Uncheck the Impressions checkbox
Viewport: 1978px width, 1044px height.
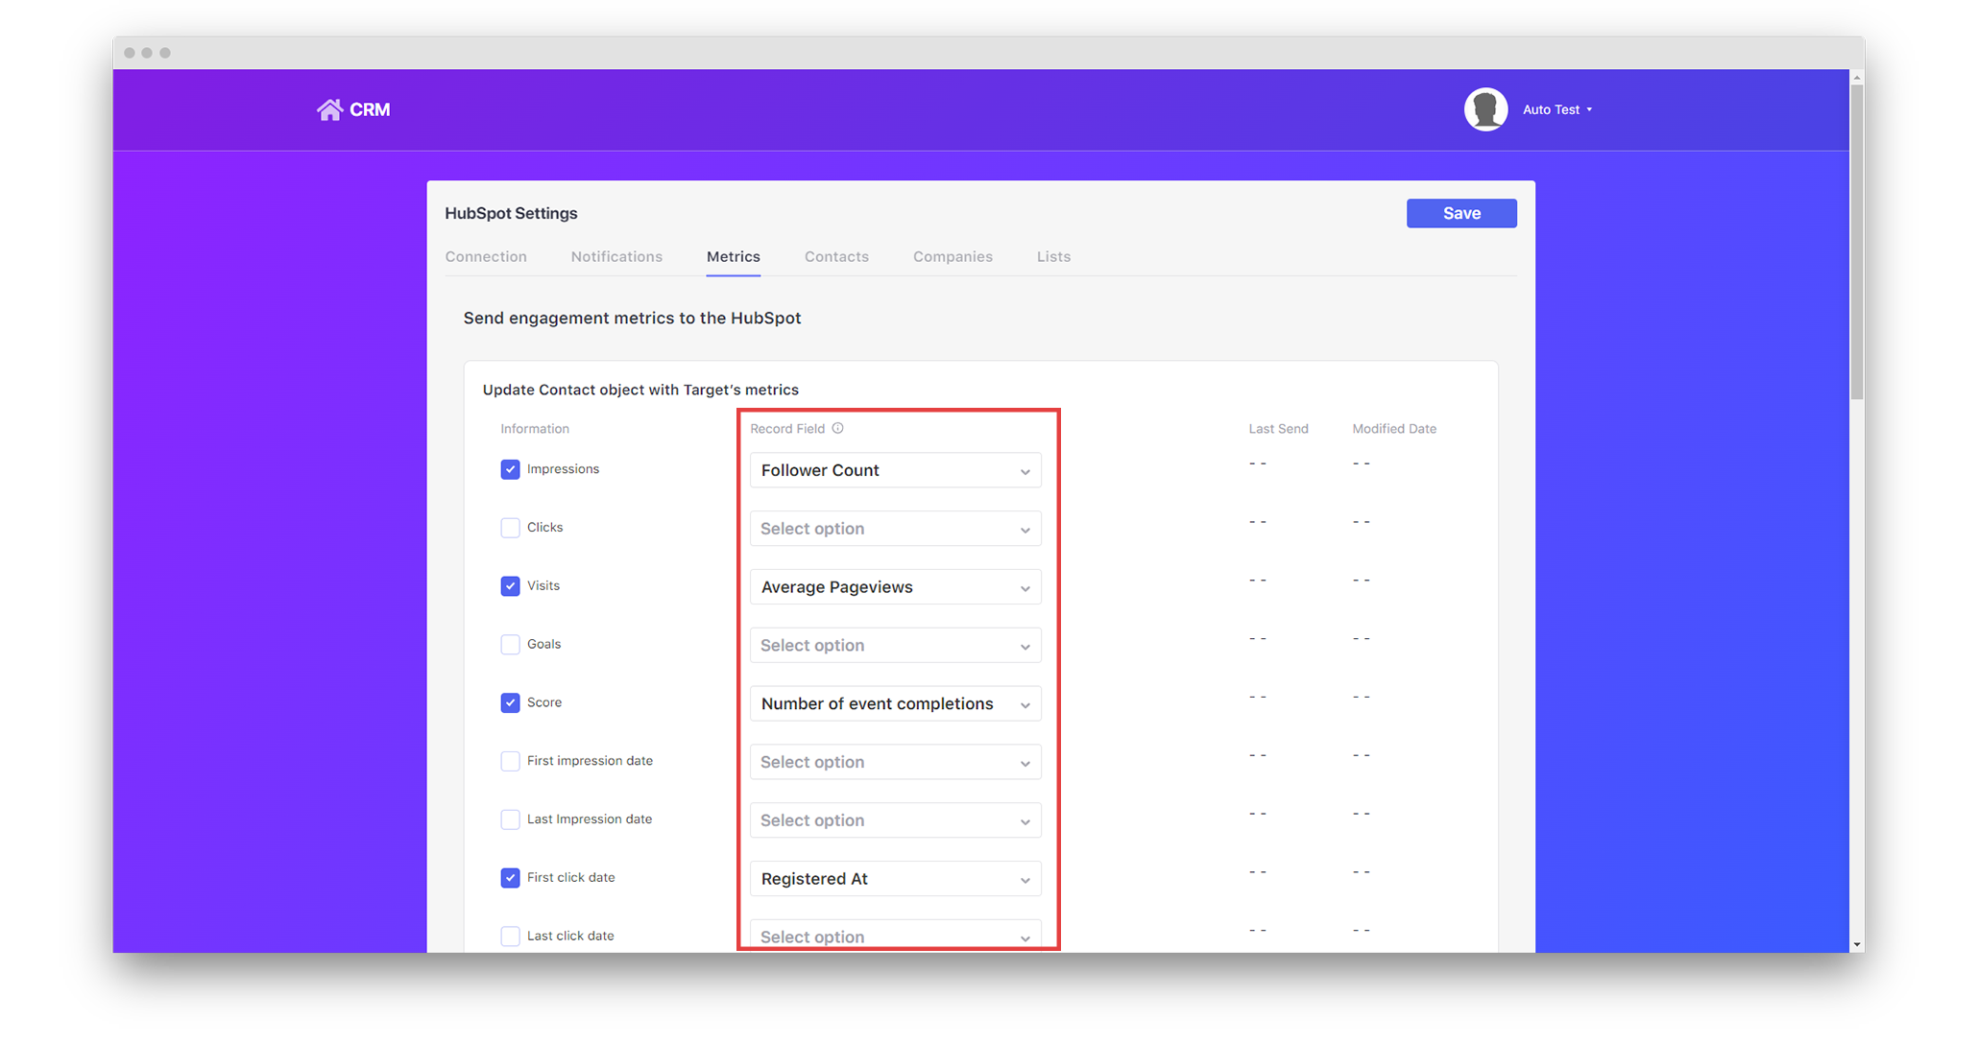coord(510,469)
